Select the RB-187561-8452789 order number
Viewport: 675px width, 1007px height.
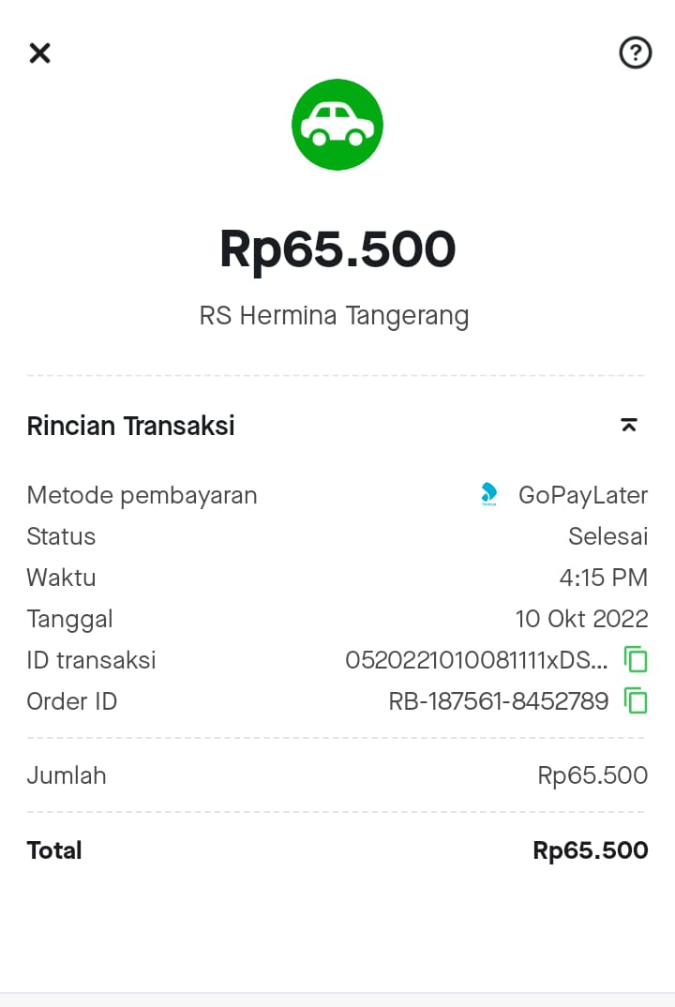[498, 700]
